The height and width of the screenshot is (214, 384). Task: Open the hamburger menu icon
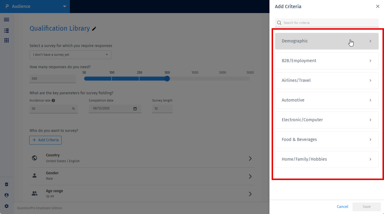coord(6,20)
